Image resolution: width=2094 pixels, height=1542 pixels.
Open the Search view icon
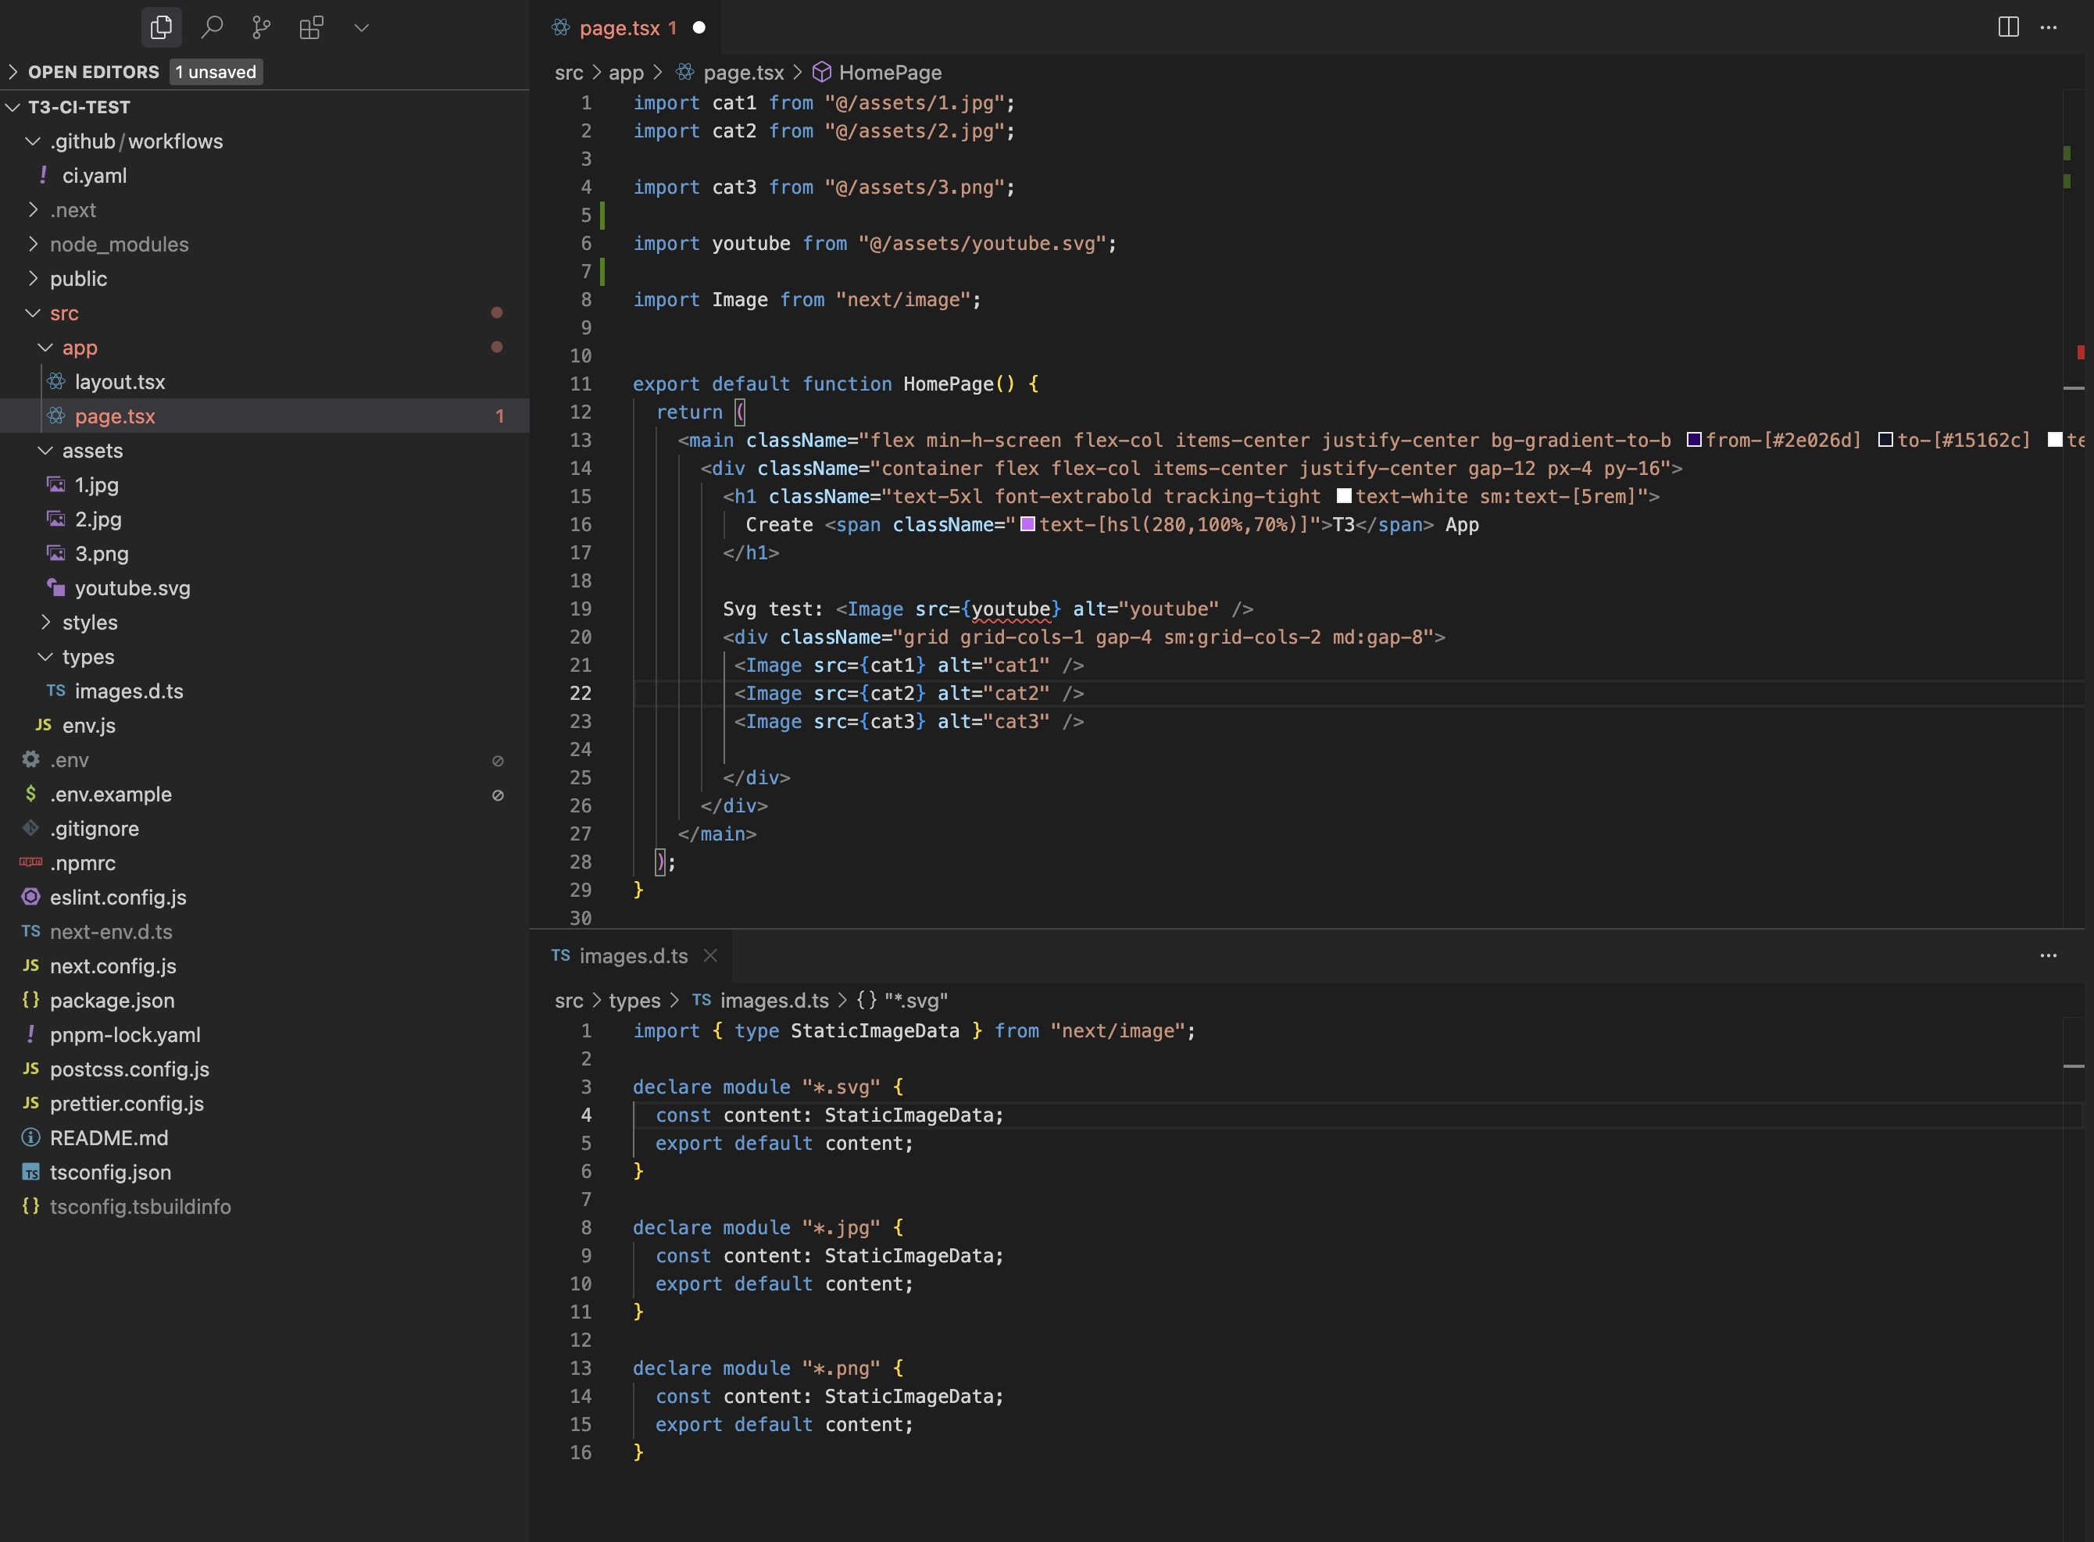(212, 27)
